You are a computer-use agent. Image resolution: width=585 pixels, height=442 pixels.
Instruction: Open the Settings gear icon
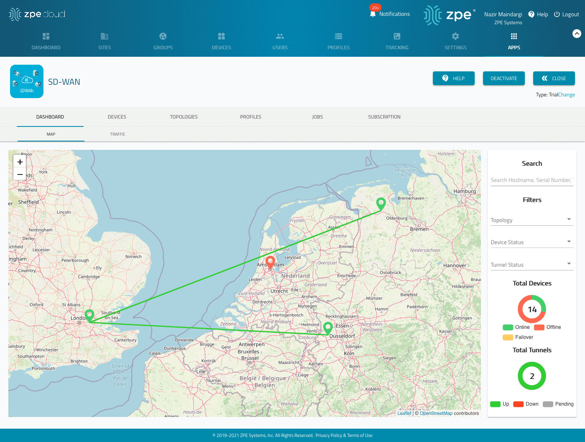pyautogui.click(x=455, y=36)
